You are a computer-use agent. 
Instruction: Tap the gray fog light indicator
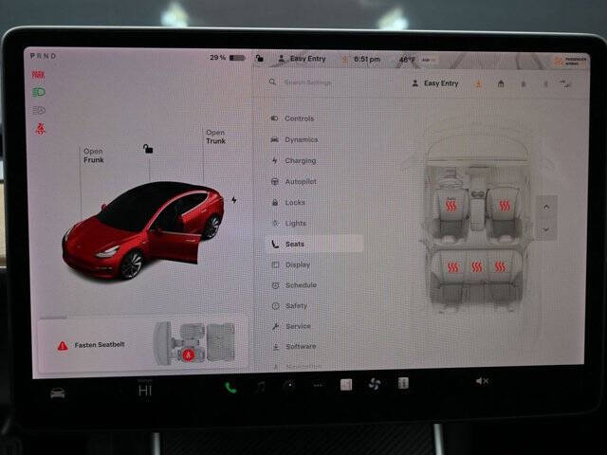[39, 111]
